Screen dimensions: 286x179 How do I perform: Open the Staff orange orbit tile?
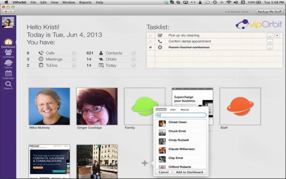[240, 106]
